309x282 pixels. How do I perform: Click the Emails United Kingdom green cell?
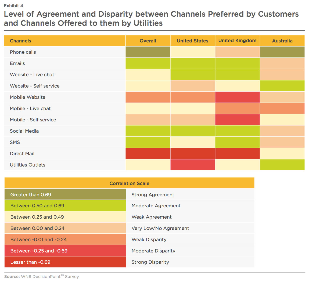point(238,63)
